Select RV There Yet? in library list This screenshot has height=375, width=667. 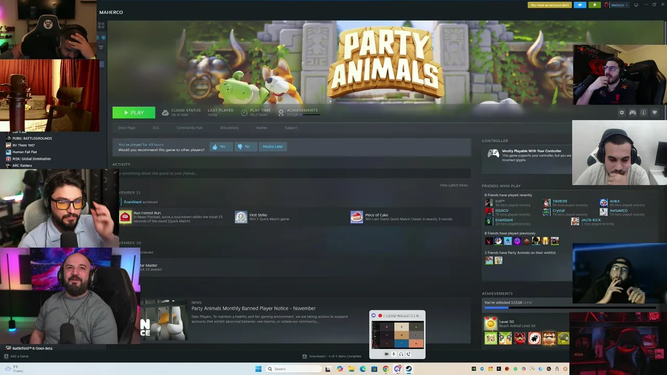[23, 145]
